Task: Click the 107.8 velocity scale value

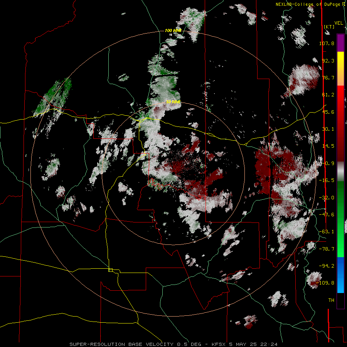Action: click(x=327, y=43)
